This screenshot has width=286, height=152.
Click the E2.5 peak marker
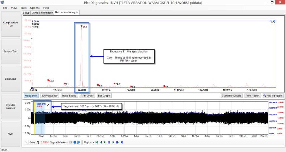(x=115, y=84)
